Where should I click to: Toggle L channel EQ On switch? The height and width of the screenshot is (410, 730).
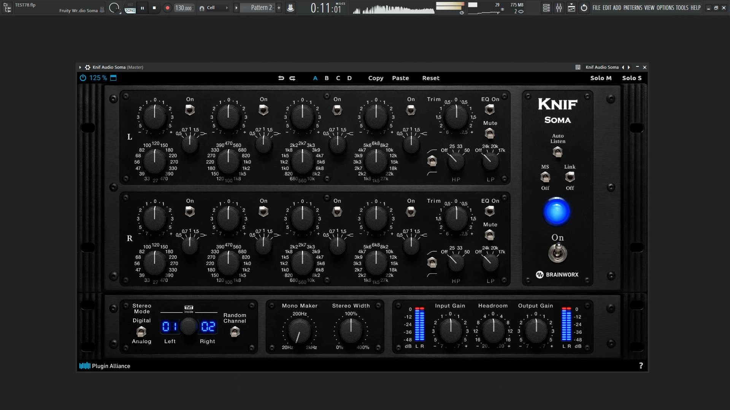pyautogui.click(x=490, y=110)
